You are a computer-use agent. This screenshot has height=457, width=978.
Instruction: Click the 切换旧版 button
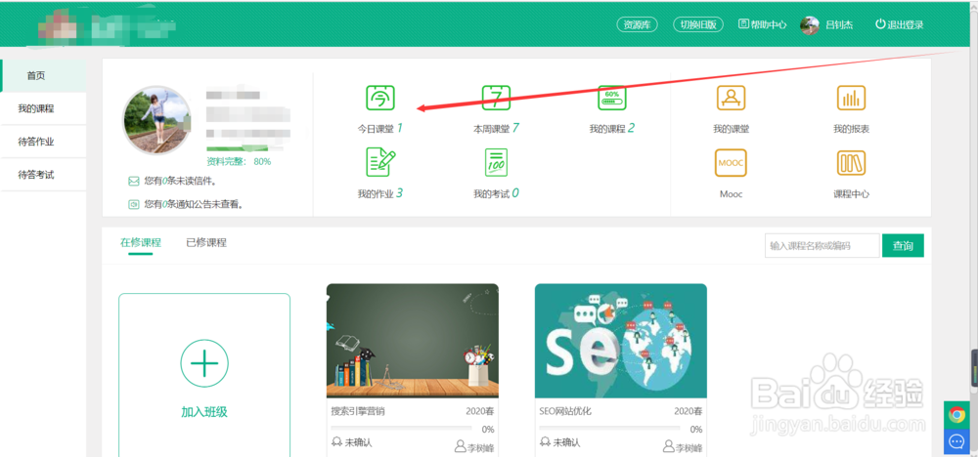(698, 25)
